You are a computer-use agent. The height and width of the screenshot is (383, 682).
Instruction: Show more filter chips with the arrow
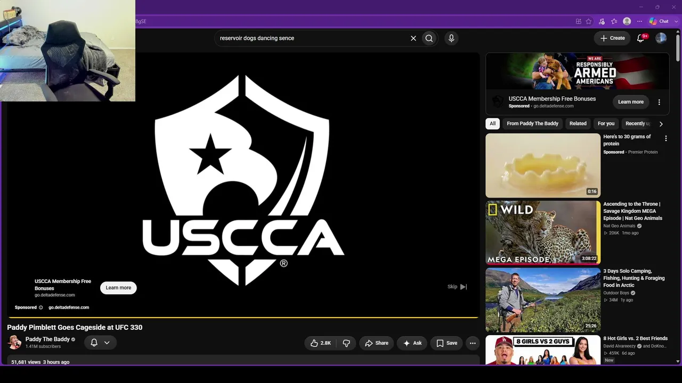(x=661, y=124)
